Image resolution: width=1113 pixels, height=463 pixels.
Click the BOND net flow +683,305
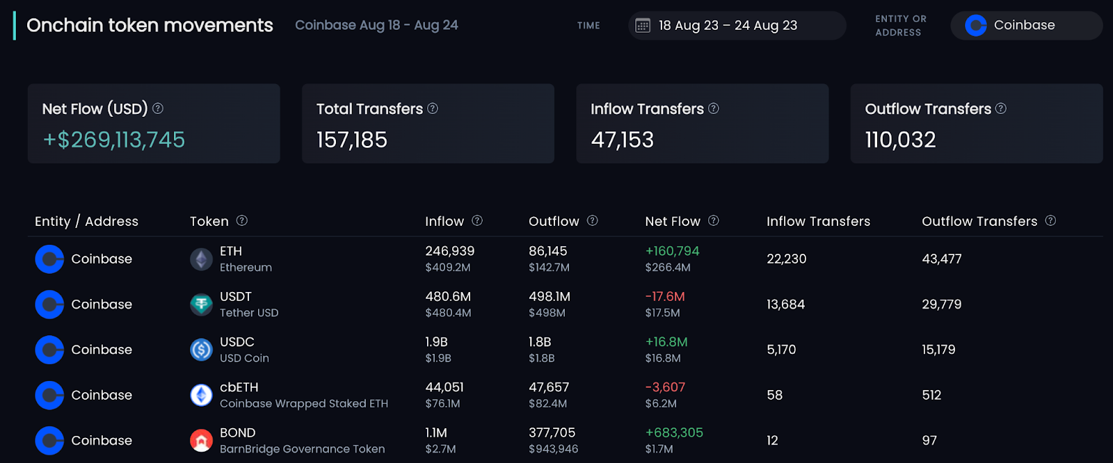click(x=674, y=432)
